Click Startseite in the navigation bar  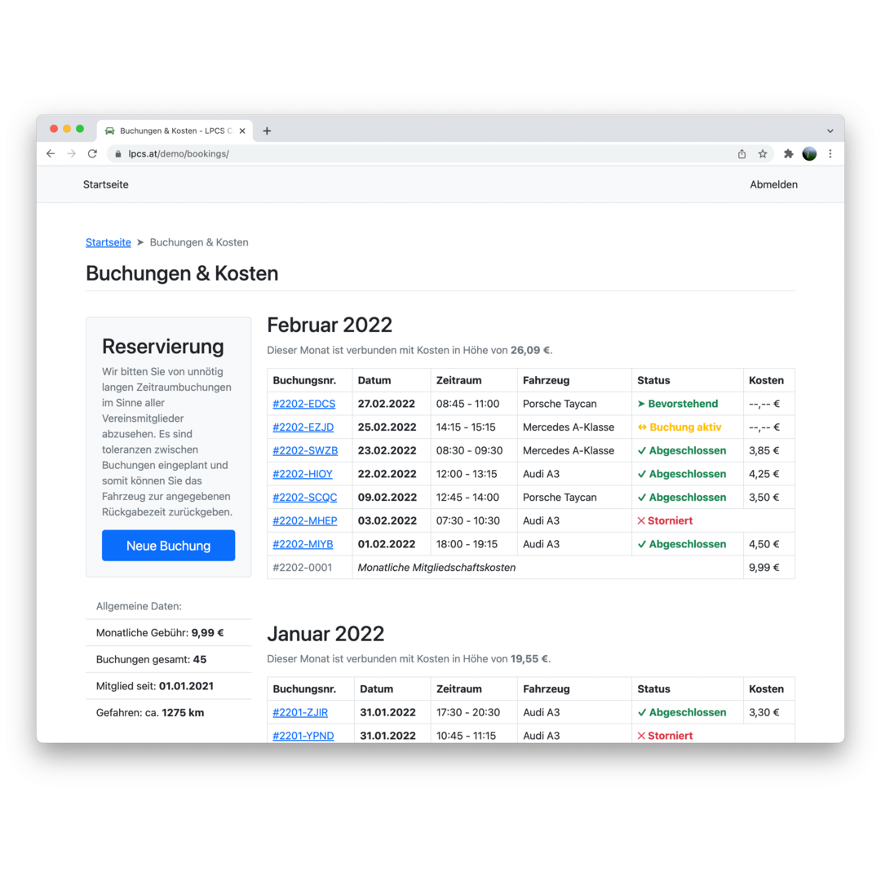tap(106, 184)
